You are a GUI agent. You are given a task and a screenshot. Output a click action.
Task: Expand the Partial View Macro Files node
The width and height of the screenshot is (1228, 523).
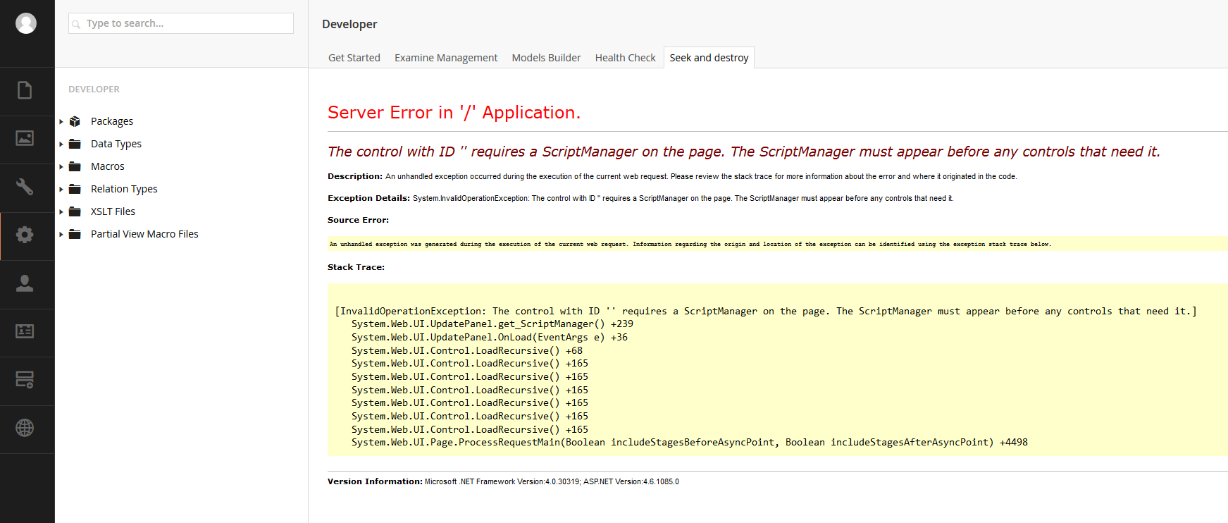[61, 235]
